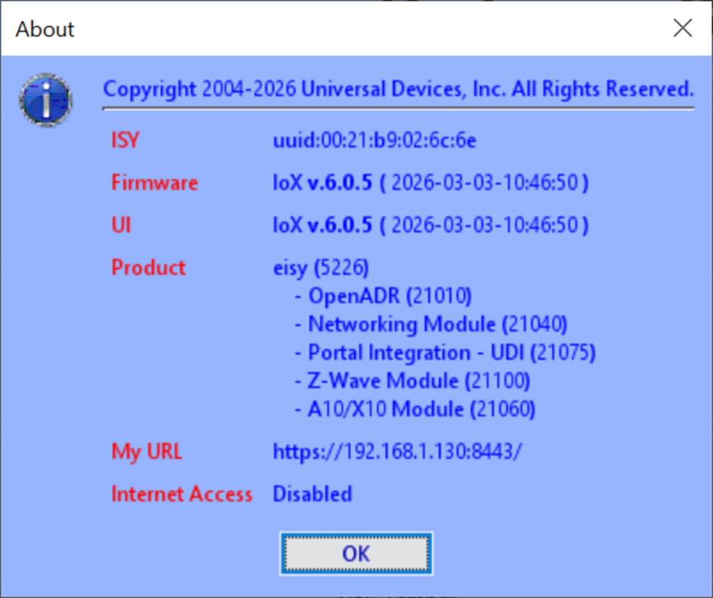This screenshot has height=598, width=713.
Task: Click the About title bar text
Action: point(45,29)
